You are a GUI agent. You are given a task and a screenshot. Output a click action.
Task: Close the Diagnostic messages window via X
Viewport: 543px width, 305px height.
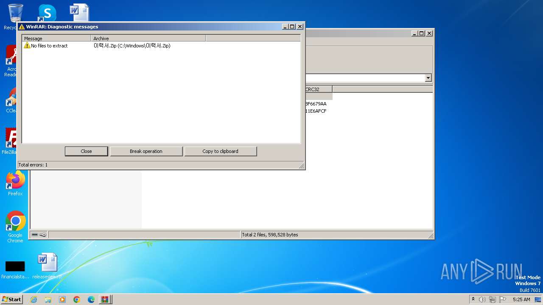pyautogui.click(x=300, y=27)
